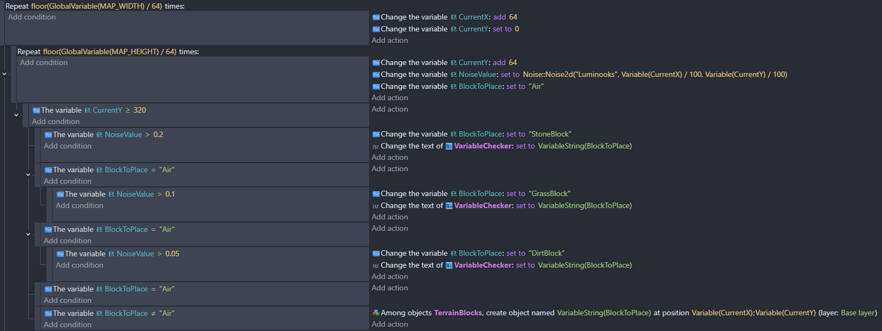
Task: Collapse the sub-event containing NoiseValue > 0.05
Action: click(28, 234)
